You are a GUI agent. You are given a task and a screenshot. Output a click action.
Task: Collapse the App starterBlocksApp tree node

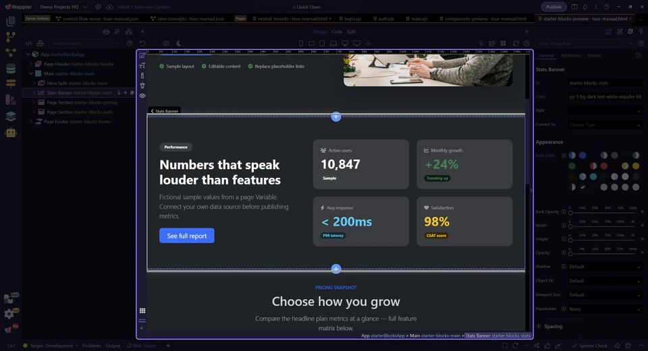point(28,54)
